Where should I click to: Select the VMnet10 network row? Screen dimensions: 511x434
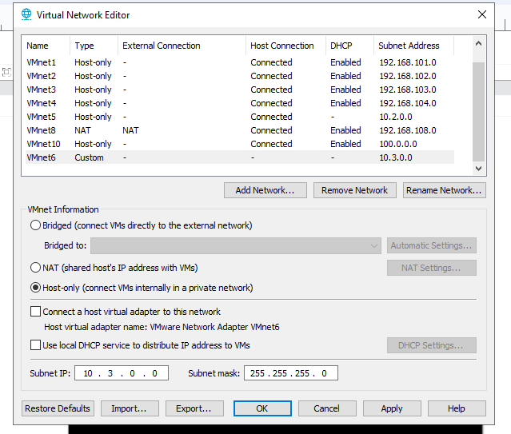pyautogui.click(x=240, y=144)
